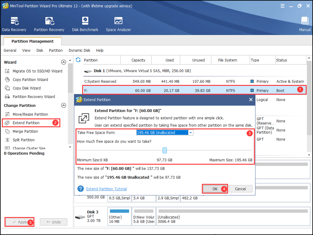The width and height of the screenshot is (313, 235).
Task: Click the partition list scroll up arrow
Action: tap(309, 58)
